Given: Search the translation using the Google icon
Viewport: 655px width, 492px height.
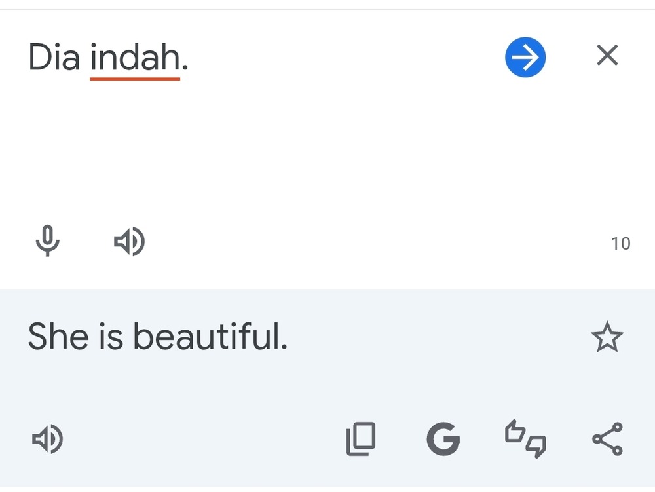Looking at the screenshot, I should [443, 439].
